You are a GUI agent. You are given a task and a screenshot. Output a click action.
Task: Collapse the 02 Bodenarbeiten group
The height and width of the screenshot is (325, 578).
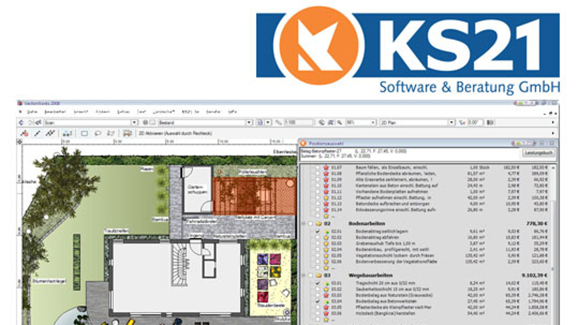[x=303, y=223]
